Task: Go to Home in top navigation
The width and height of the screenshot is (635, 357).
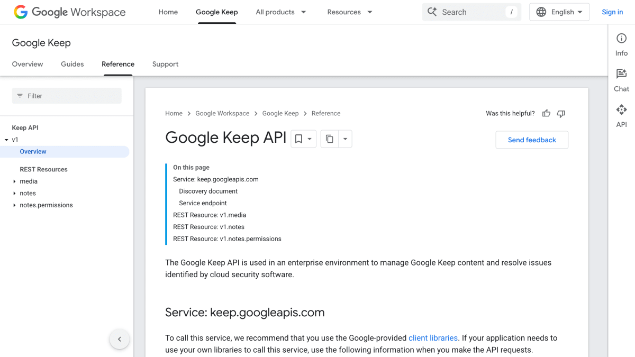Action: [168, 12]
